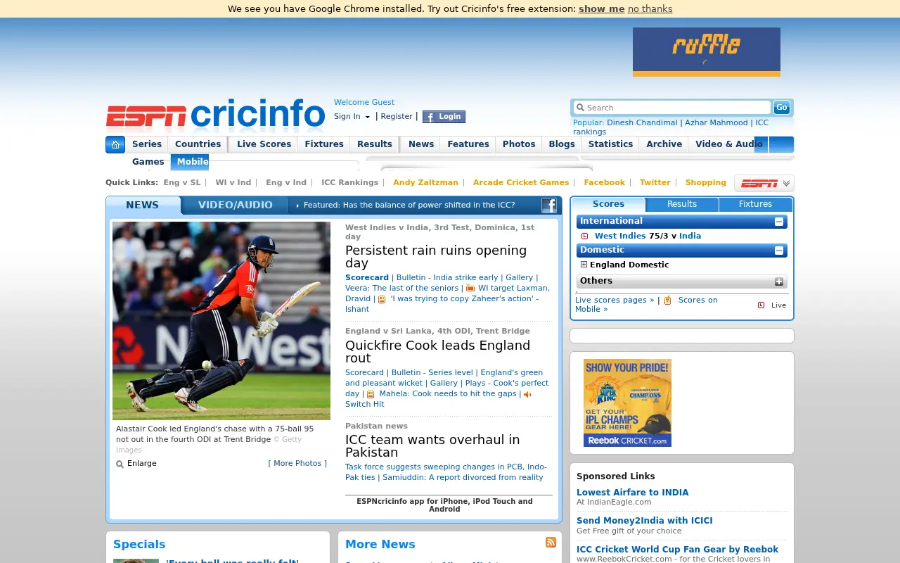Open the Live Scores menu
Viewport: 900px width, 563px height.
click(x=264, y=144)
